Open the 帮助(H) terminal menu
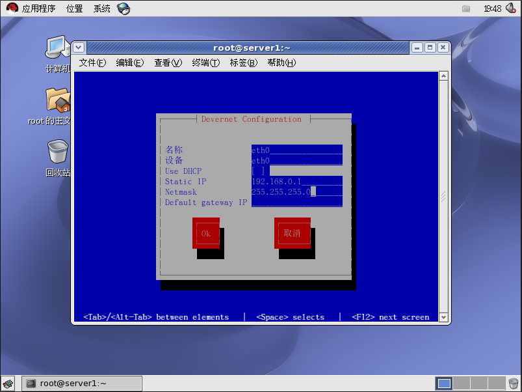The width and height of the screenshot is (522, 392). pyautogui.click(x=281, y=63)
